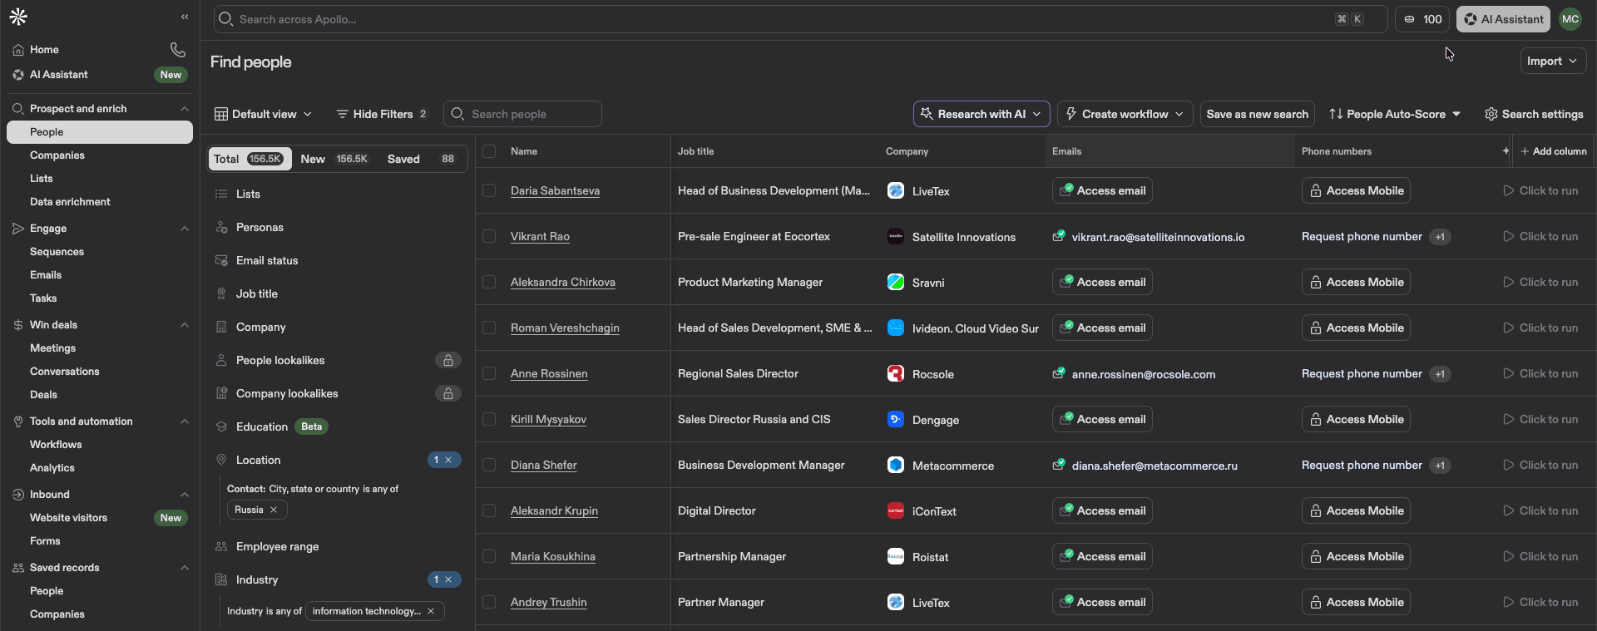1597x631 pixels.
Task: Select the checkbox for Anne Rossinen
Action: pos(489,373)
